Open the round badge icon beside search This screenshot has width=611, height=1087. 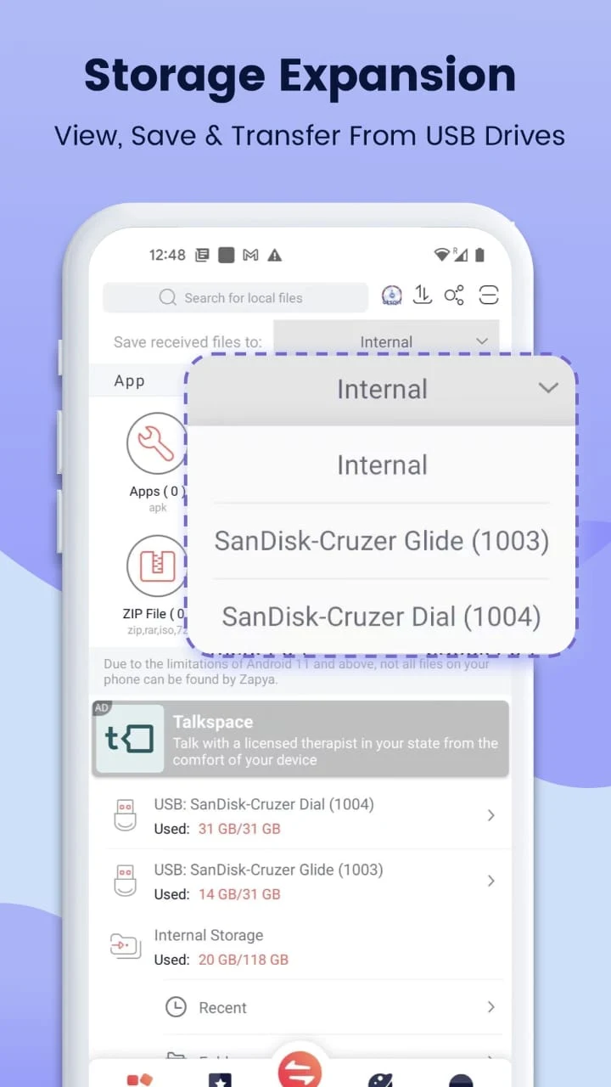point(392,296)
